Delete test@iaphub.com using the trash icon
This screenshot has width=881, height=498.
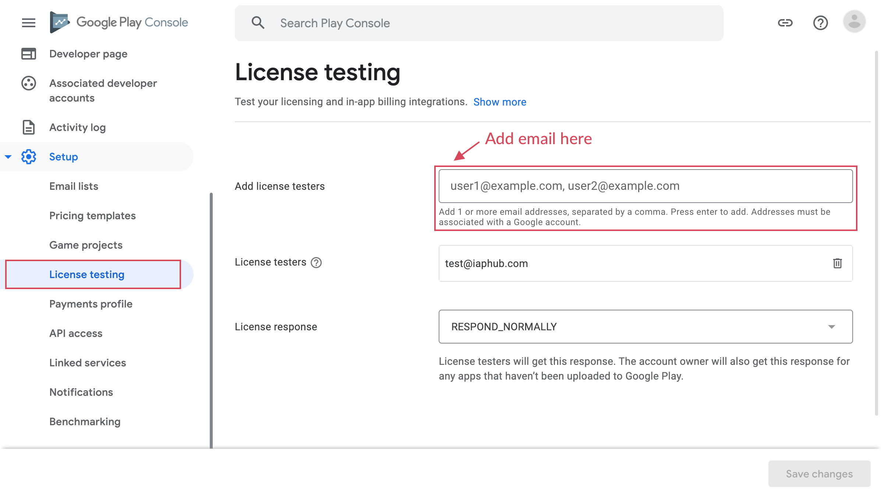[838, 263]
